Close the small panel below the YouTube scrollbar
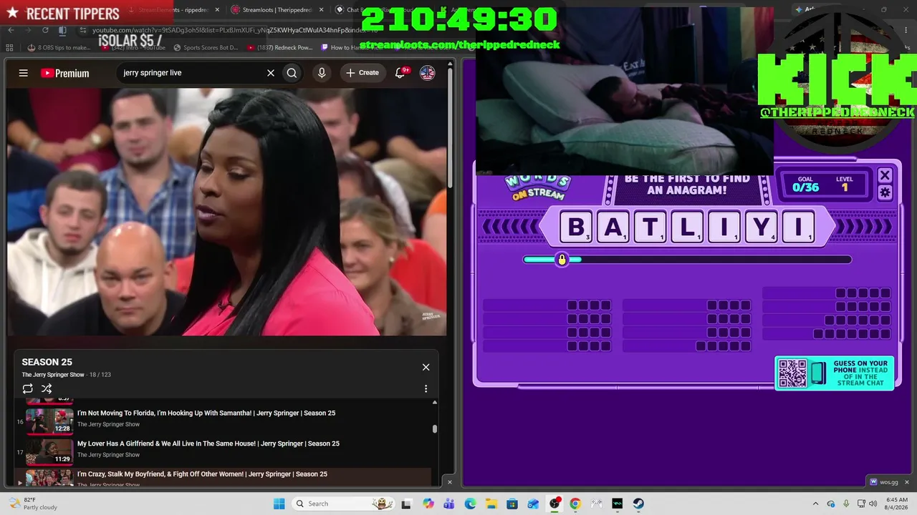The height and width of the screenshot is (515, 917). pos(450,482)
